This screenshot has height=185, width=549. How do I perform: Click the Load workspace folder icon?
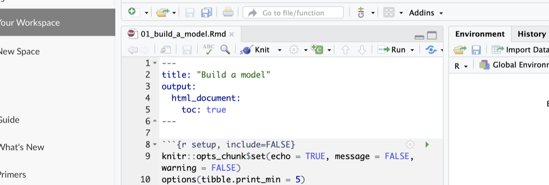coord(460,50)
